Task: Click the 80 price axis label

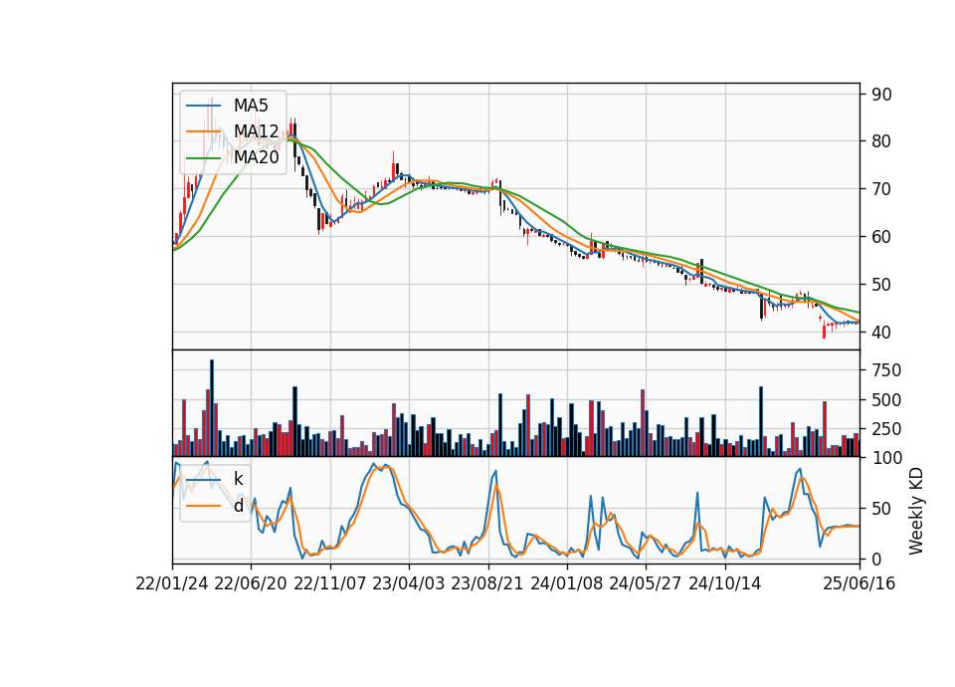Action: (x=882, y=141)
